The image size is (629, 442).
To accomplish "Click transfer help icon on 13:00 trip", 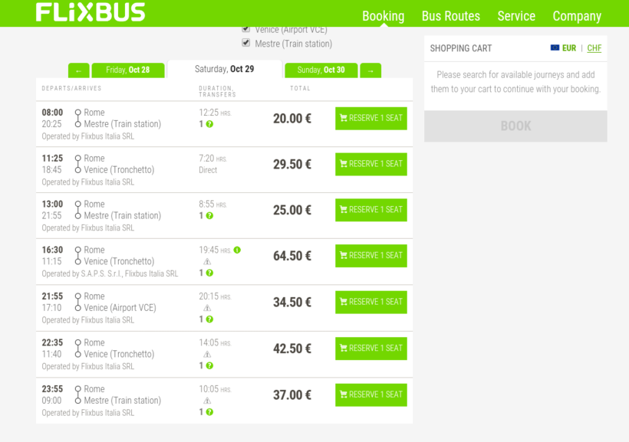I will pos(209,216).
